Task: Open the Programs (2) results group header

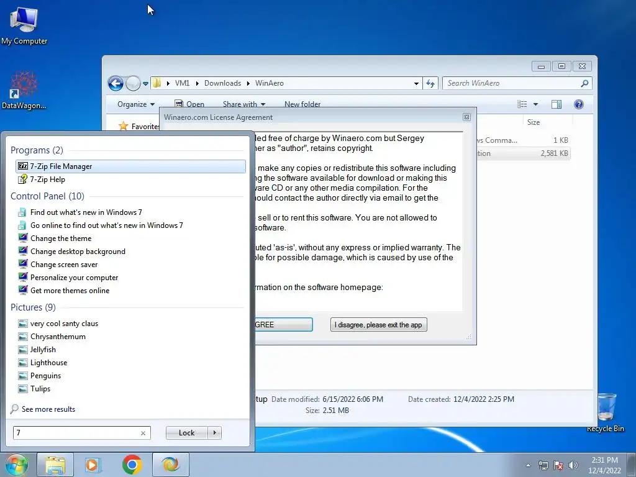Action: point(37,150)
